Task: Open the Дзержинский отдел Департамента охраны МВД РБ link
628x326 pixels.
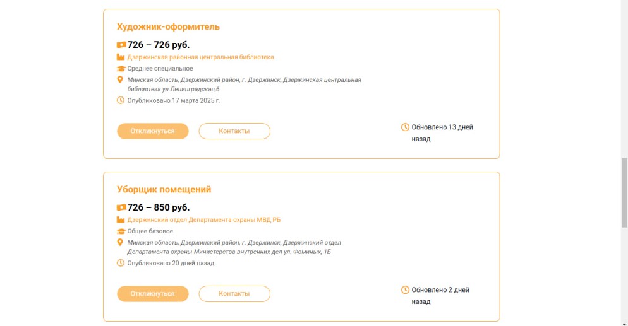Action: 204,219
